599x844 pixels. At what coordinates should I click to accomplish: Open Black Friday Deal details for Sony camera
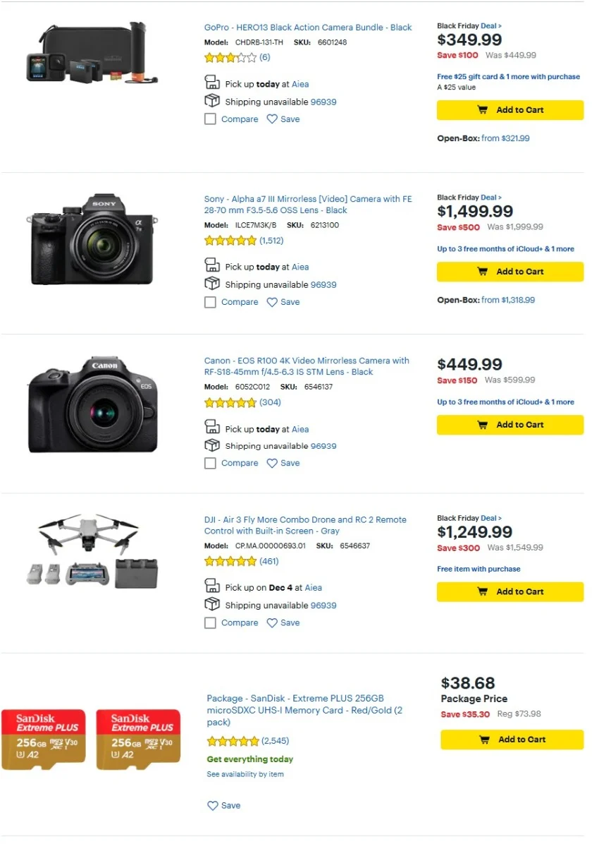tap(491, 198)
